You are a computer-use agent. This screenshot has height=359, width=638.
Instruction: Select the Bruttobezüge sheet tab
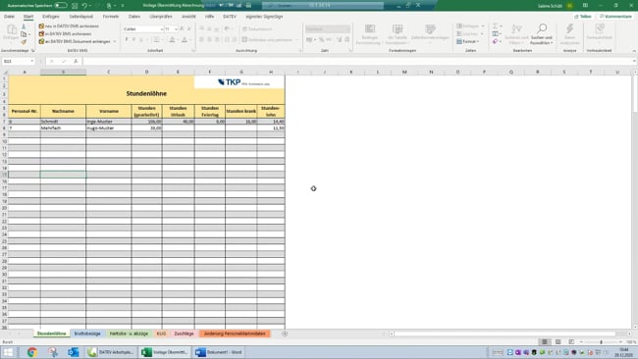87,333
